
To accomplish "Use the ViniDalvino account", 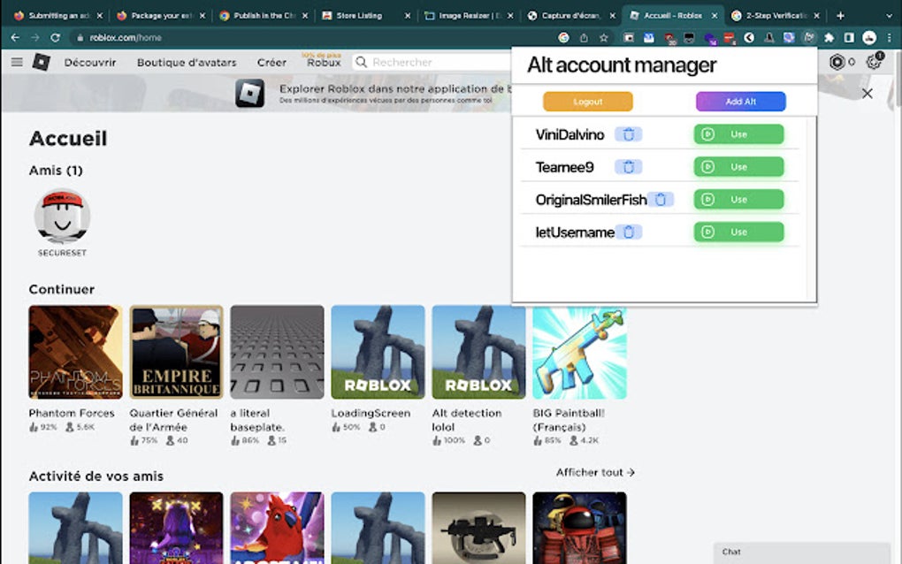I will 738,133.
